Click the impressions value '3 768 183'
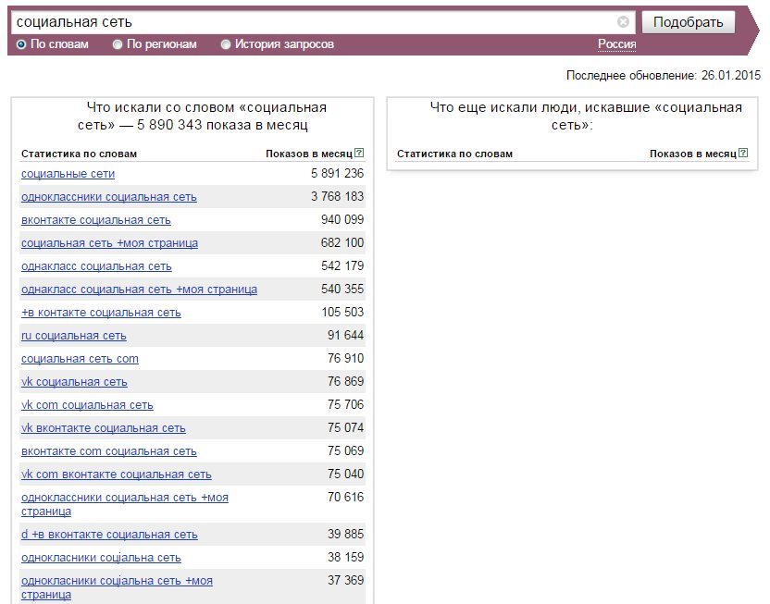 [337, 196]
